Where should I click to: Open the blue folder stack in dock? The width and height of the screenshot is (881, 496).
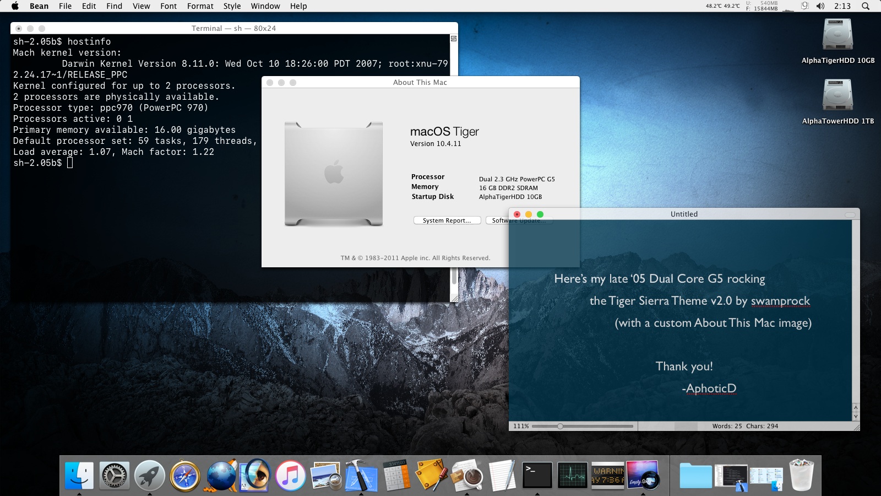(x=695, y=475)
